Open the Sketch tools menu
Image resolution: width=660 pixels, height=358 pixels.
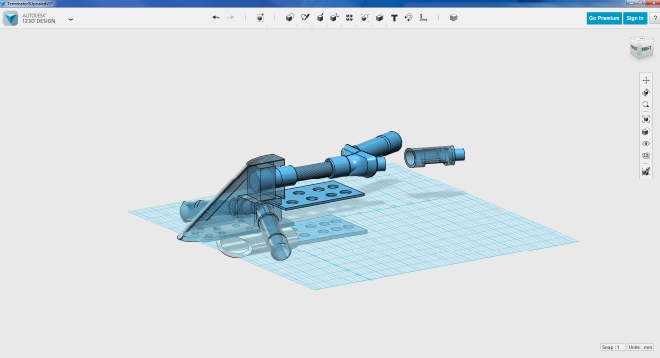(x=305, y=17)
